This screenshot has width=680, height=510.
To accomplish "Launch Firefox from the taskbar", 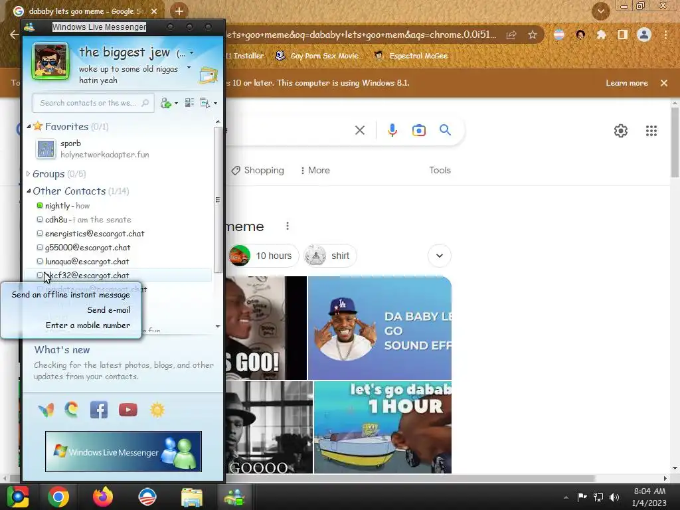I will (x=103, y=497).
